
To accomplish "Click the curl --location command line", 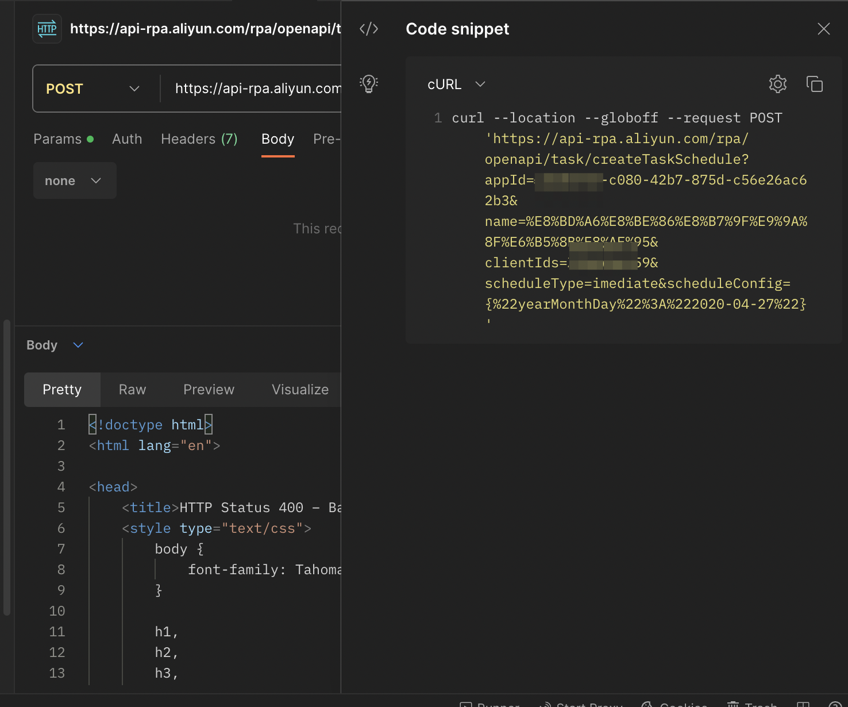I will (x=617, y=118).
